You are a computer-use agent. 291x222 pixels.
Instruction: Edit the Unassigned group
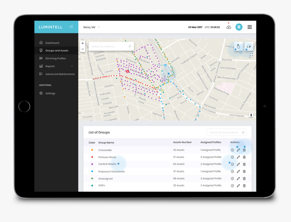pyautogui.click(x=238, y=178)
